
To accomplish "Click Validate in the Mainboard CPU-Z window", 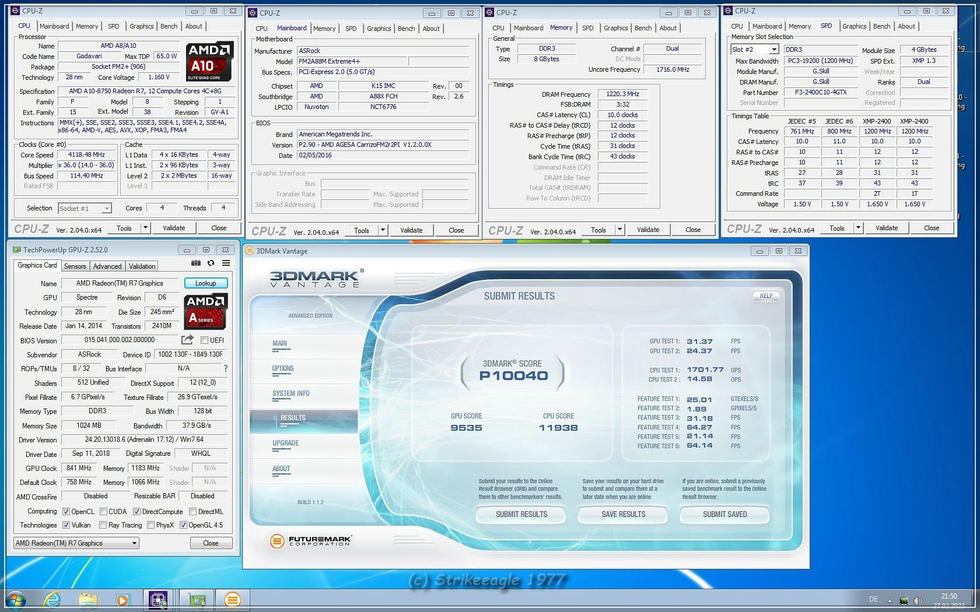I will tap(411, 230).
